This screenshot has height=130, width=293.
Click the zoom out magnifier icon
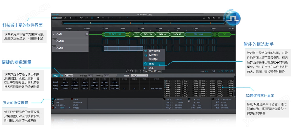click(x=132, y=71)
